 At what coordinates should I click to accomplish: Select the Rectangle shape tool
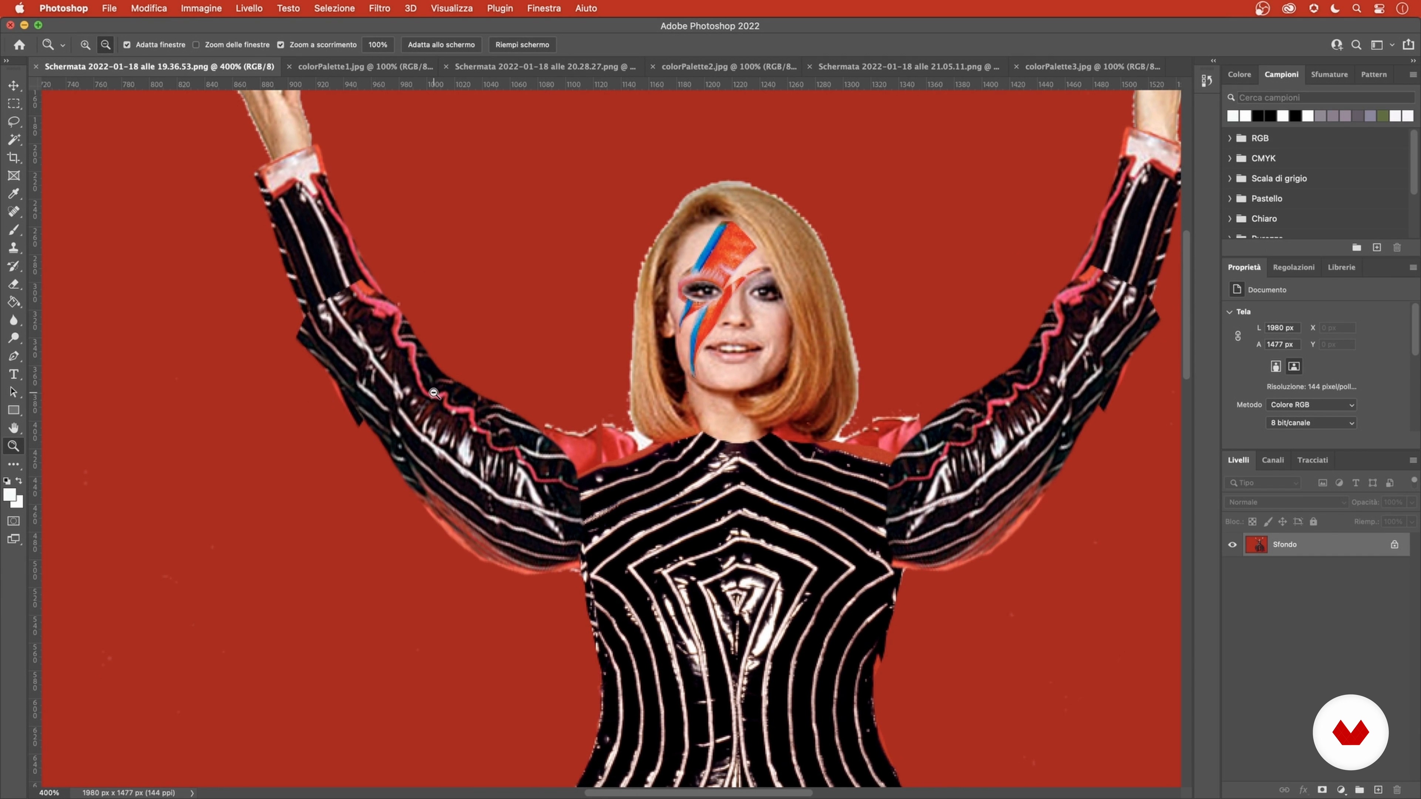pyautogui.click(x=14, y=410)
